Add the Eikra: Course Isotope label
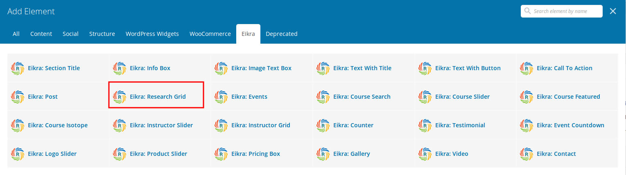 [58, 125]
